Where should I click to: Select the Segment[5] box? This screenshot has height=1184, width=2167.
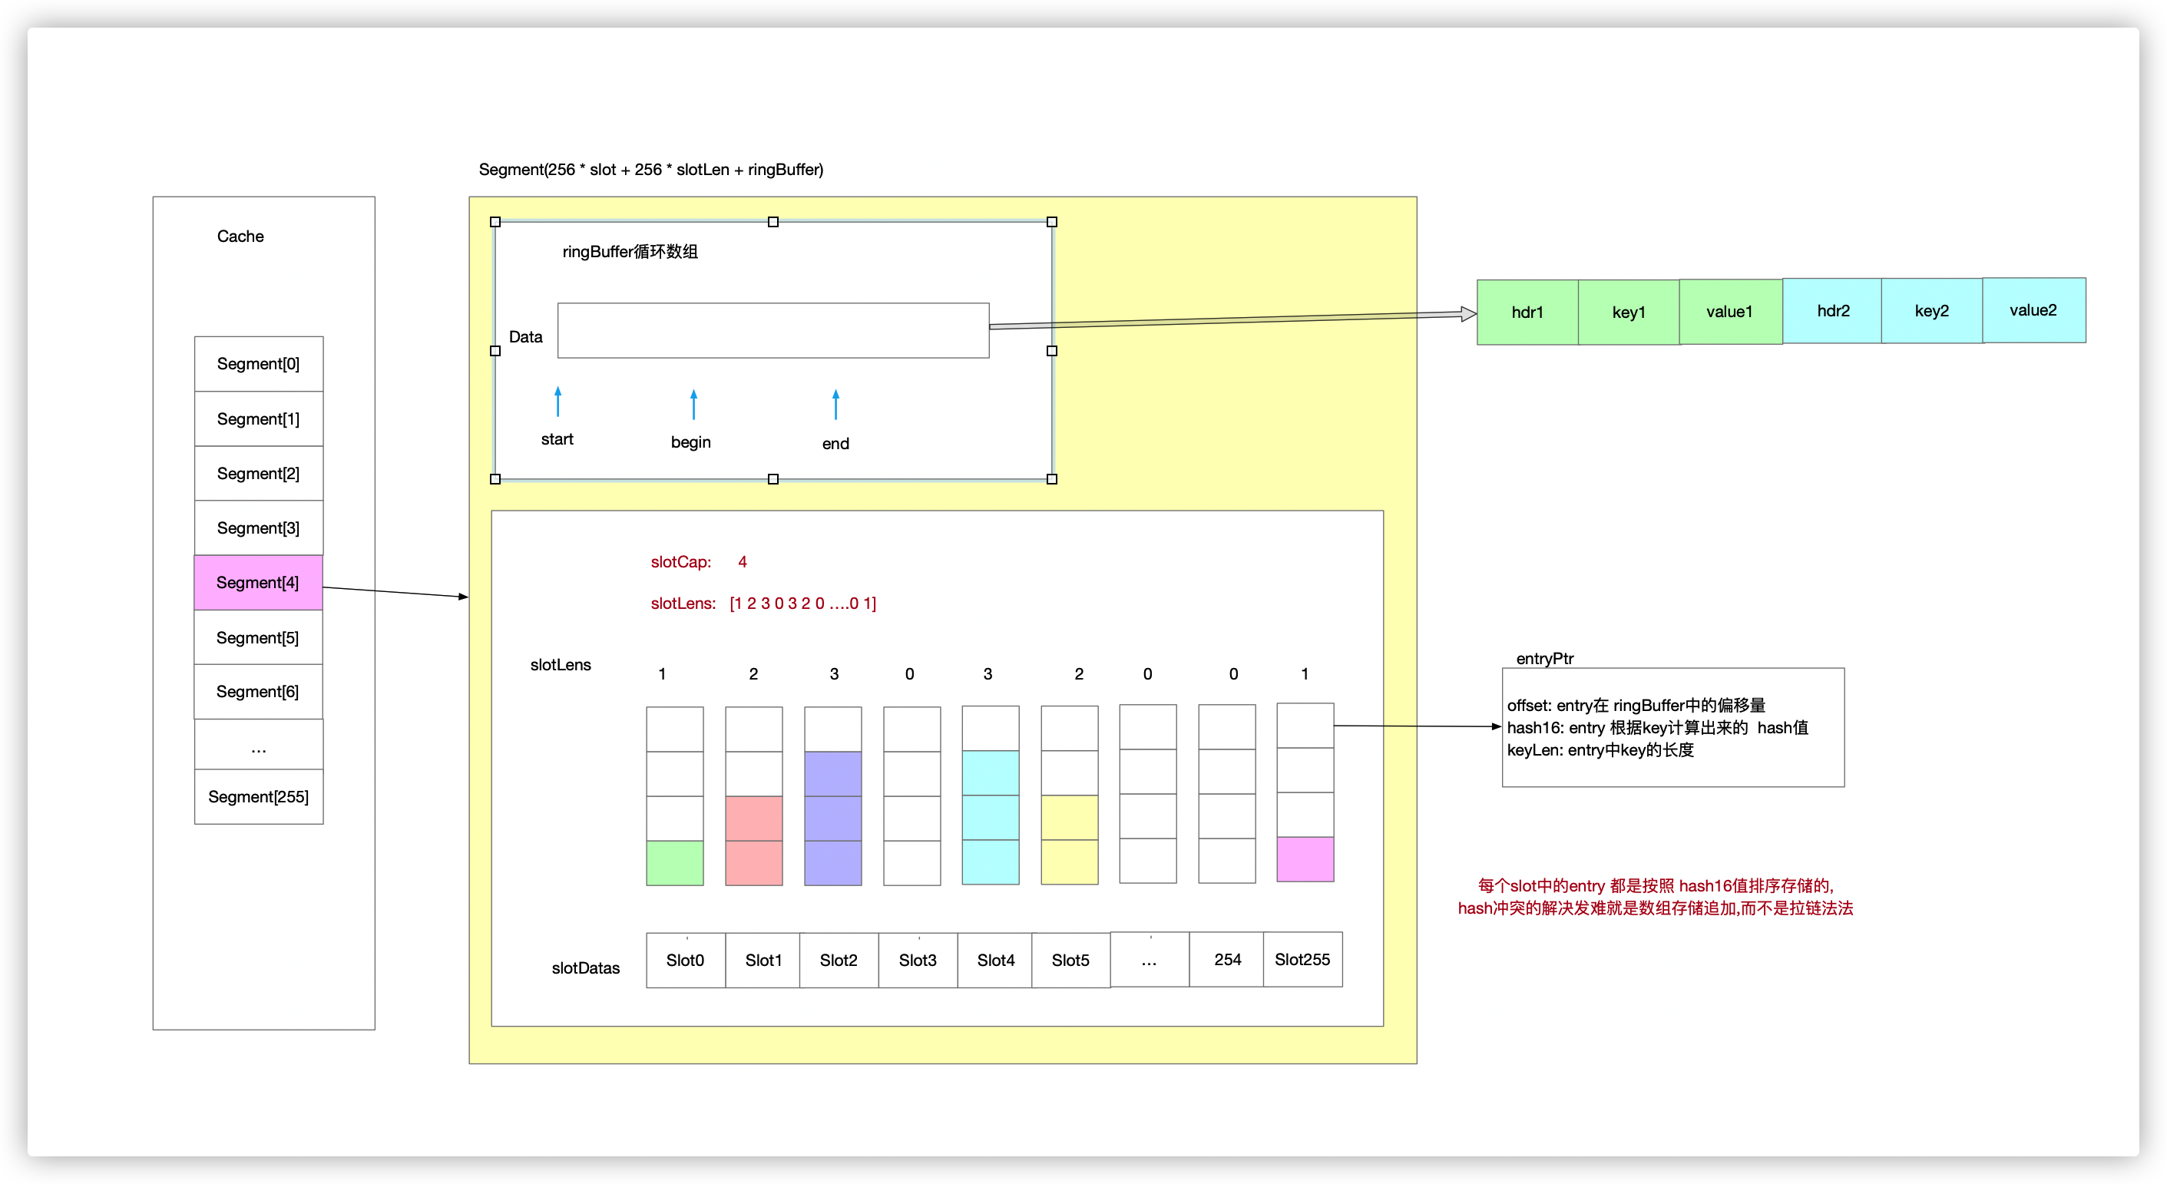click(258, 637)
